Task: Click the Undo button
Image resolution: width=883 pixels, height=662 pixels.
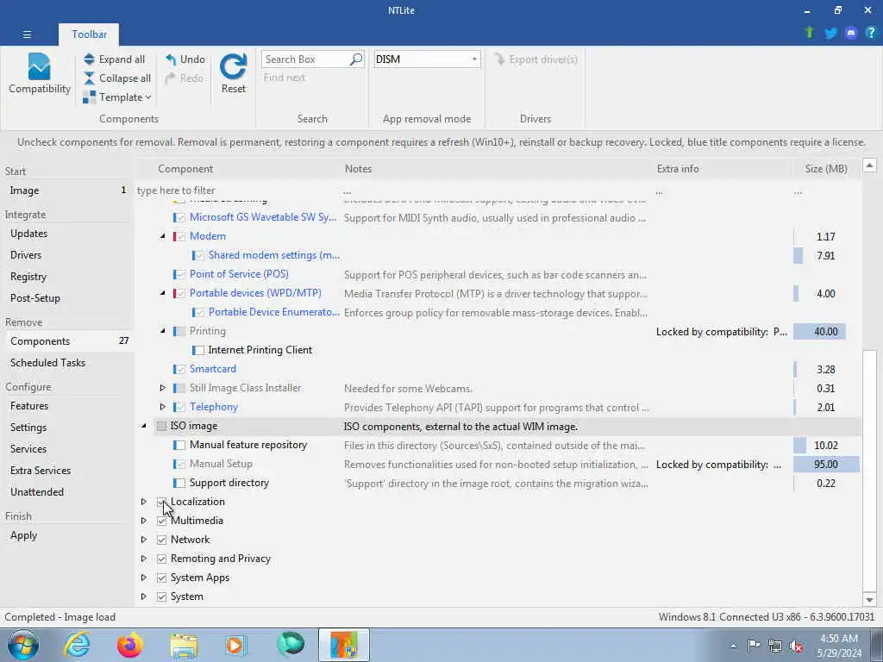Action: (x=185, y=59)
